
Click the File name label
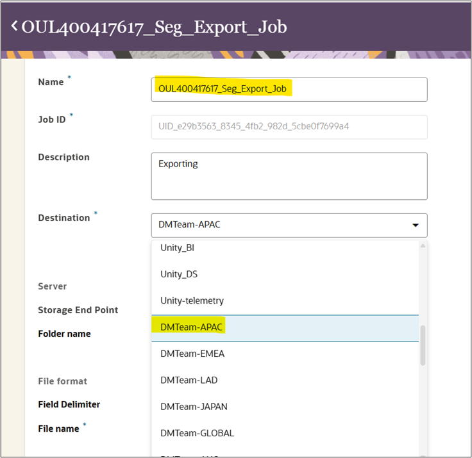click(58, 429)
